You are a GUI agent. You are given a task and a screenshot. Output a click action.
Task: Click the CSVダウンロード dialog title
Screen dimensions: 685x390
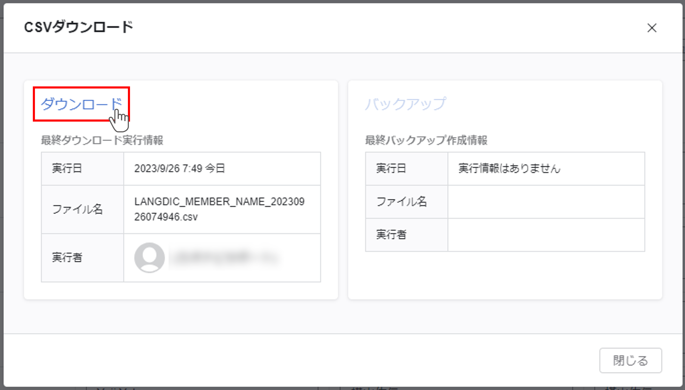[x=79, y=27]
